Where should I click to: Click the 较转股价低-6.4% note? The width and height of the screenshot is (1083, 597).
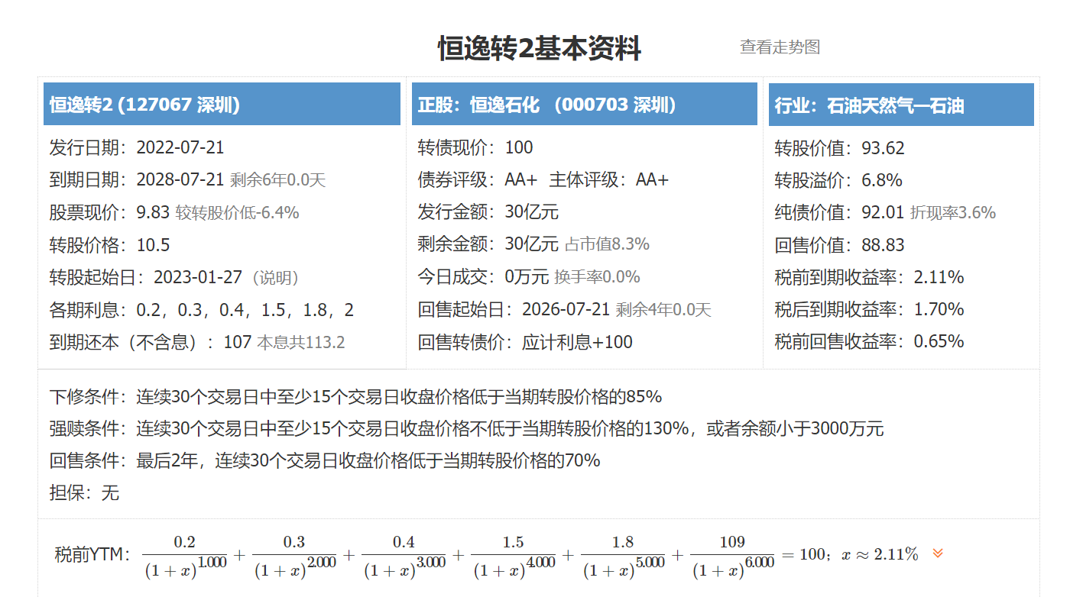(237, 213)
